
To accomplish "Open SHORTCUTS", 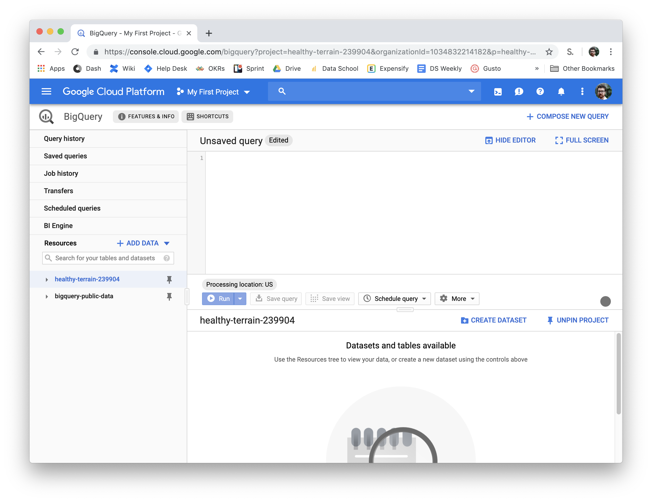I will pyautogui.click(x=208, y=117).
